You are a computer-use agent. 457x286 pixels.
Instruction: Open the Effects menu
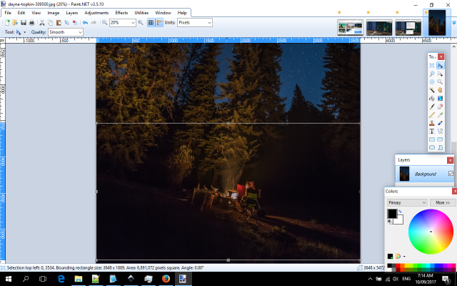(x=121, y=13)
